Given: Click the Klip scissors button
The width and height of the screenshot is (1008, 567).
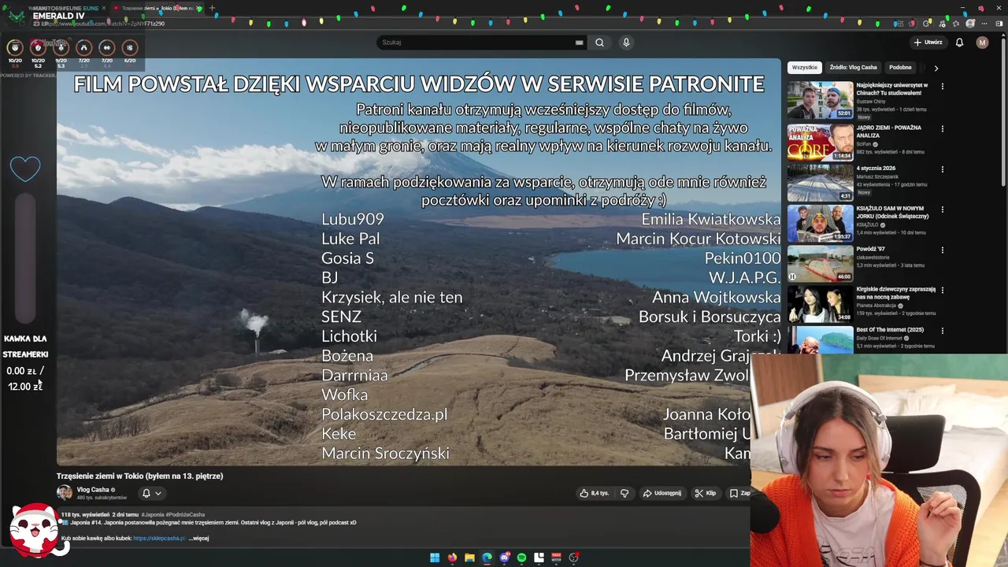Looking at the screenshot, I should tap(706, 493).
